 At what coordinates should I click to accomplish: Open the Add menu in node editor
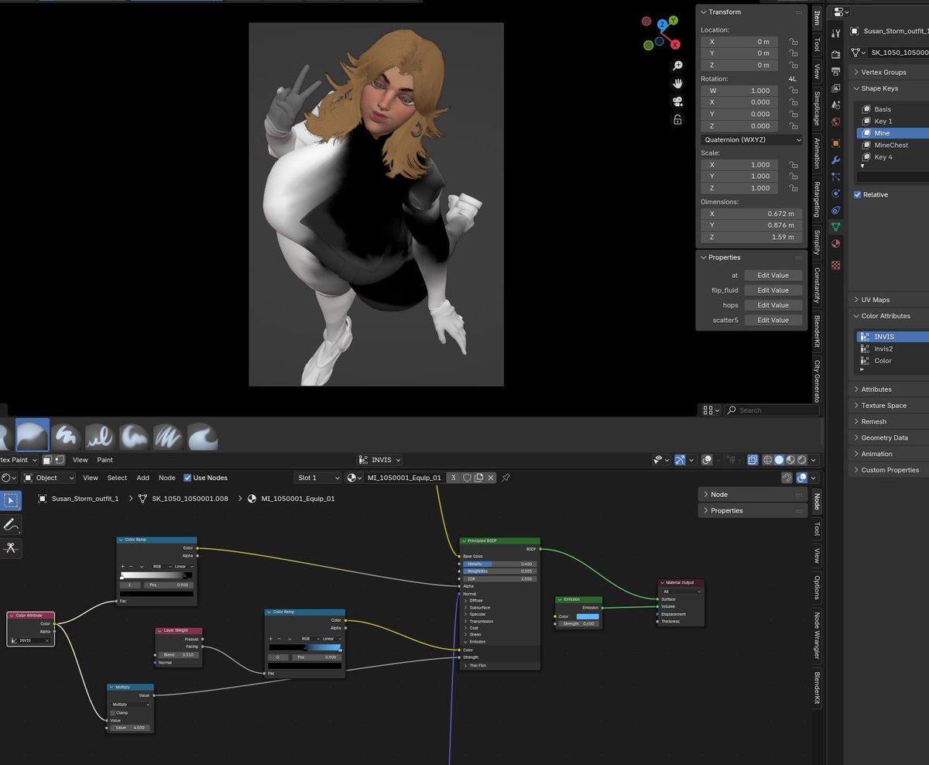pos(143,478)
